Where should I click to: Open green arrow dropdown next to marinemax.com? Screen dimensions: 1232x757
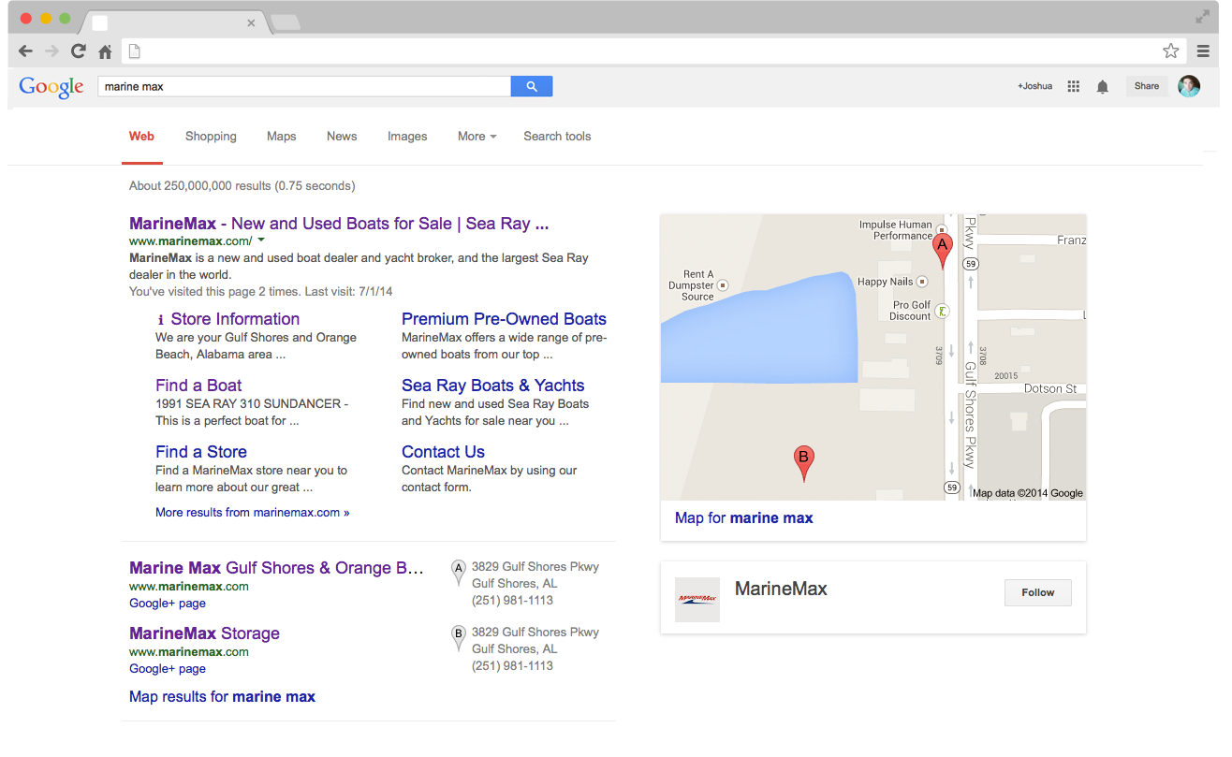(x=261, y=240)
